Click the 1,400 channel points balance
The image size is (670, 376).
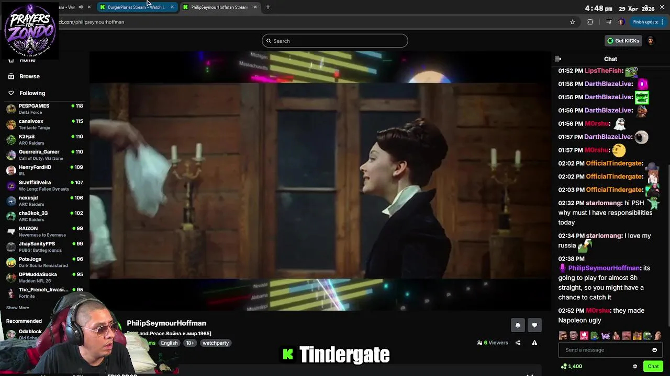pyautogui.click(x=571, y=366)
